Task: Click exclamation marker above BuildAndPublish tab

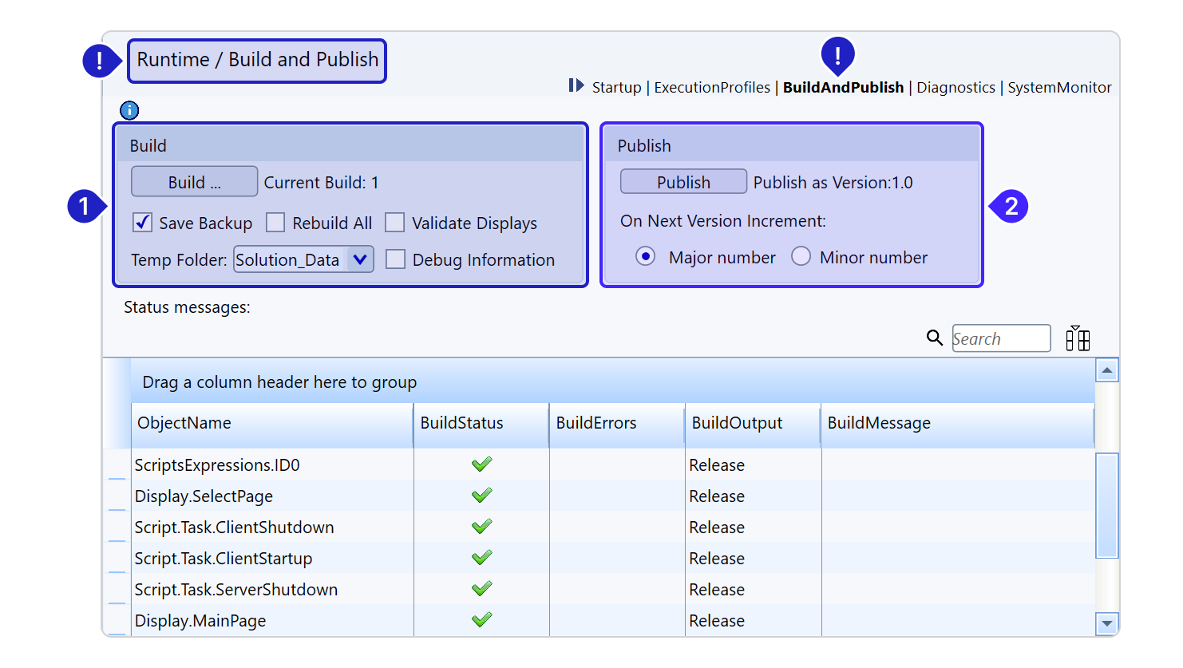Action: [837, 55]
